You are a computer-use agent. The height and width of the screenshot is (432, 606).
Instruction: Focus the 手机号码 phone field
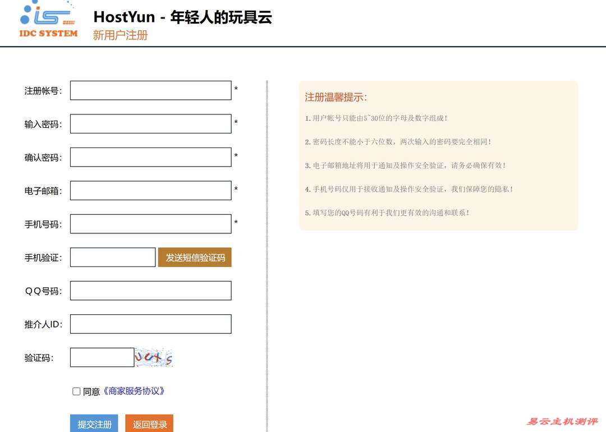pos(151,224)
